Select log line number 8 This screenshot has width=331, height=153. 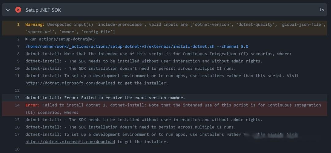18,54
